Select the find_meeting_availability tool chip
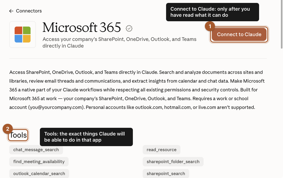283x178 pixels. pos(39,162)
